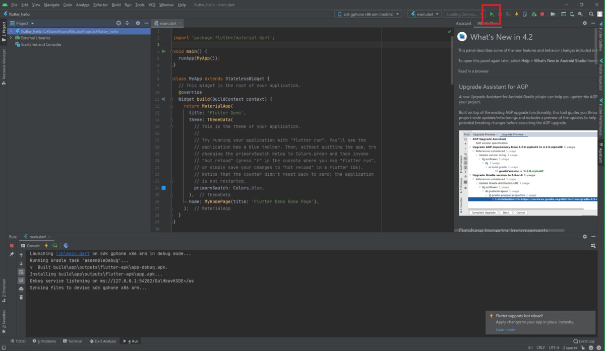Viewport: 605px width, 351px height.
Task: Toggle the Project tool window side tab
Action: pos(4,31)
